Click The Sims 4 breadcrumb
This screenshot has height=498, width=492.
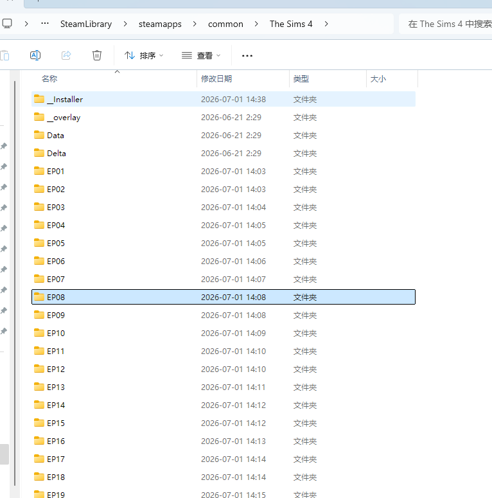[291, 24]
